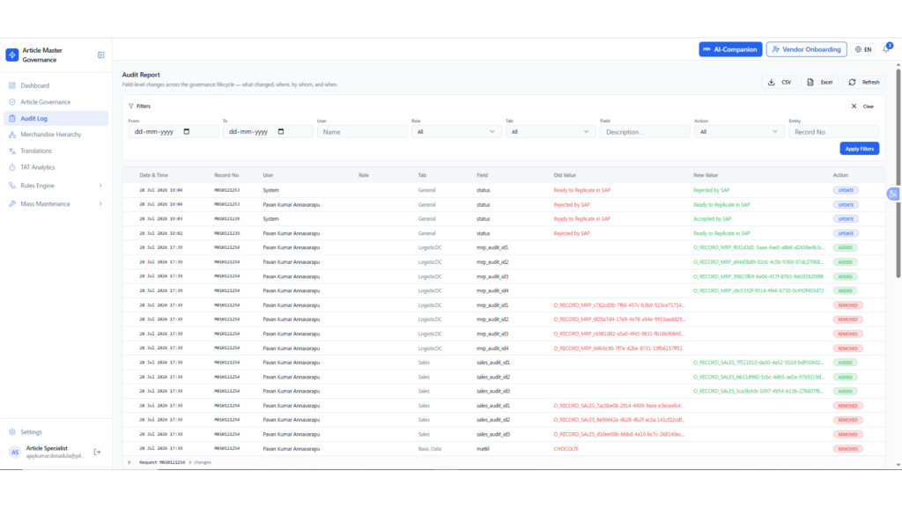Click the CHOCOLTE old value cell
Viewport: 902px width, 507px height.
point(566,449)
